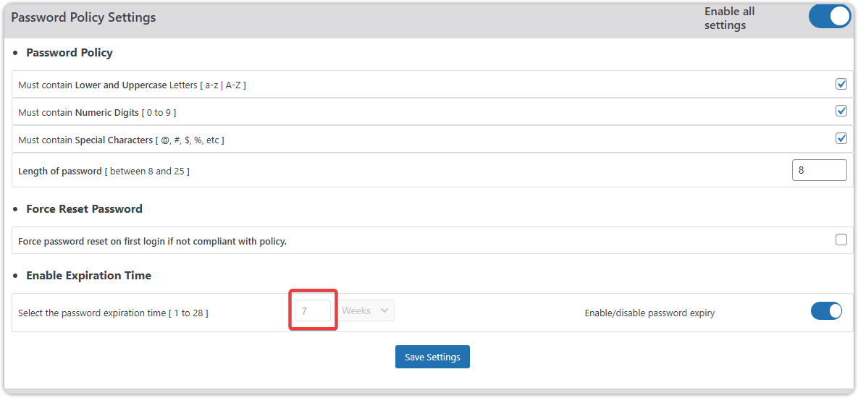Uncheck the Numeric Digits requirement checkbox
Screen dimensions: 858x398
841,111
